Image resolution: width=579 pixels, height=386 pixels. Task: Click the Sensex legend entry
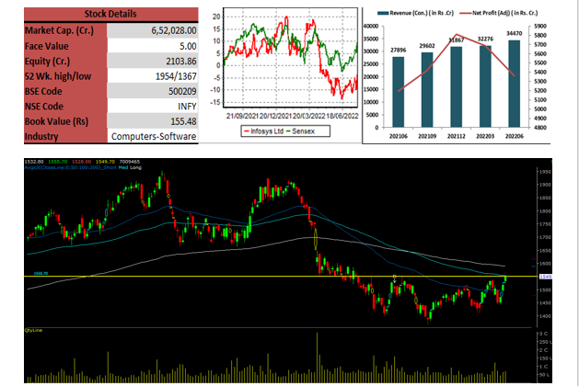pyautogui.click(x=300, y=131)
